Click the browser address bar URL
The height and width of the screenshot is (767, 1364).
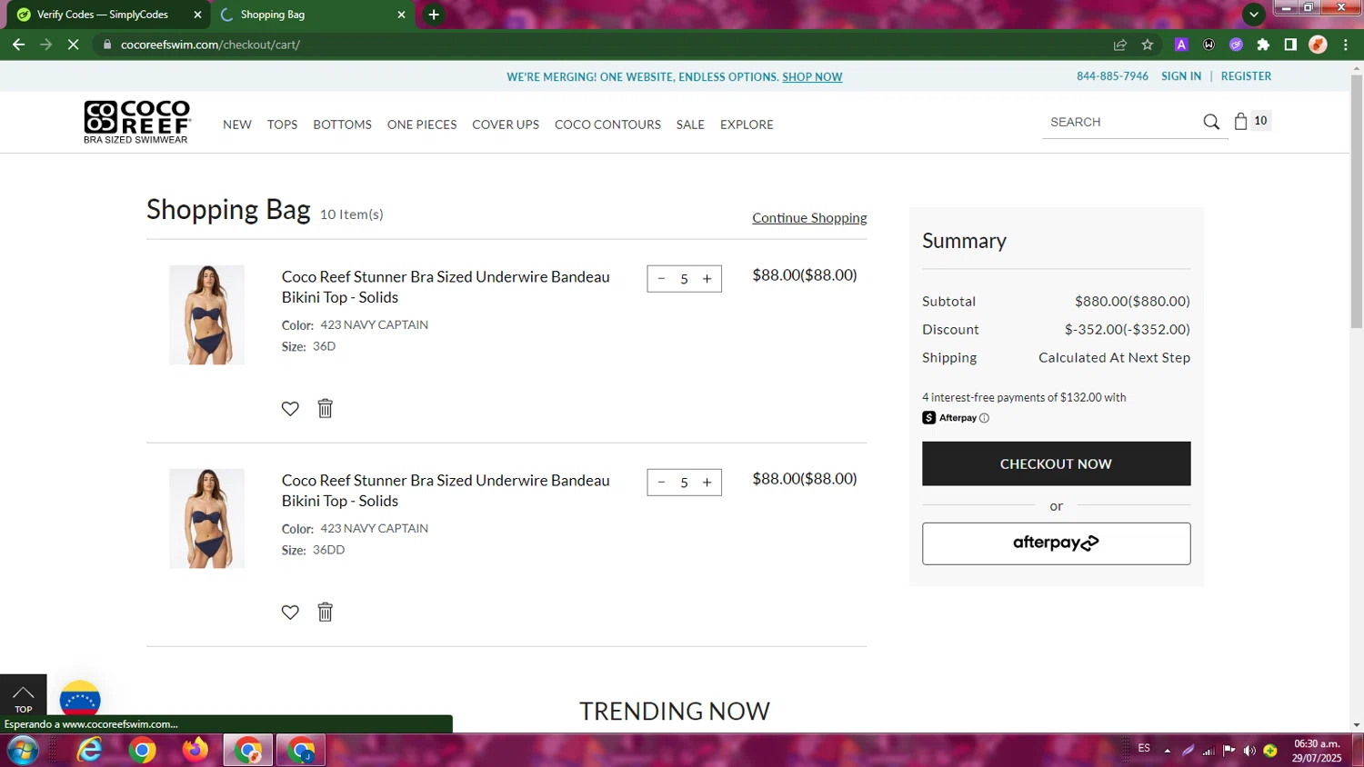coord(210,45)
